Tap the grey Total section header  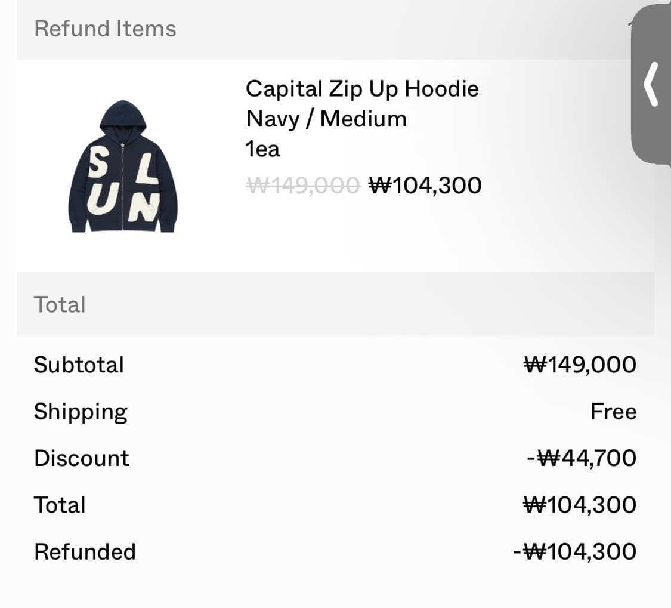60,304
